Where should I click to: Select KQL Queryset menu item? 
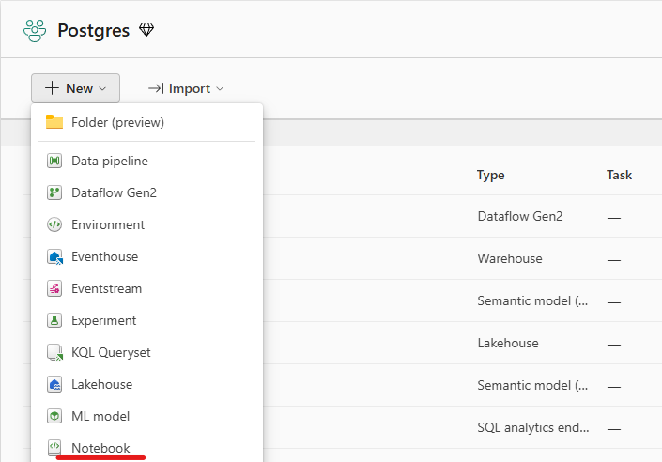point(146,352)
